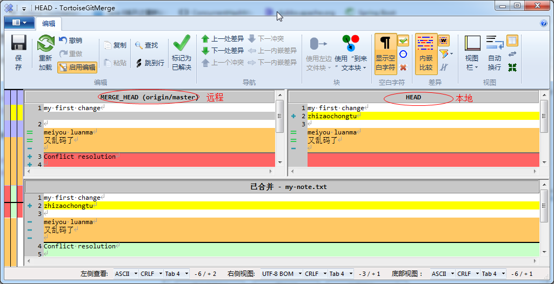
Task: Click the HEAD pane vertical scrollbar thumb
Action: (x=544, y=117)
